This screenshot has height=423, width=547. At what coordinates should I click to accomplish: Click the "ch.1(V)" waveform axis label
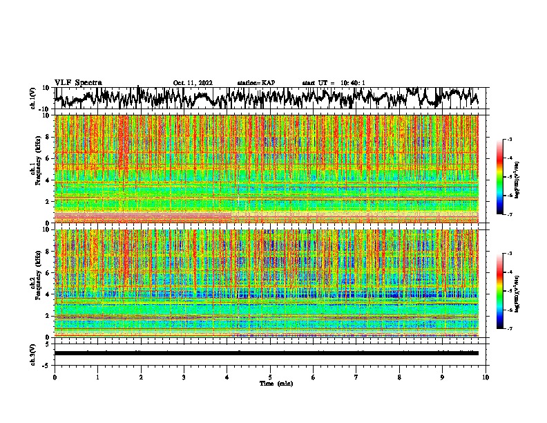pos(33,98)
